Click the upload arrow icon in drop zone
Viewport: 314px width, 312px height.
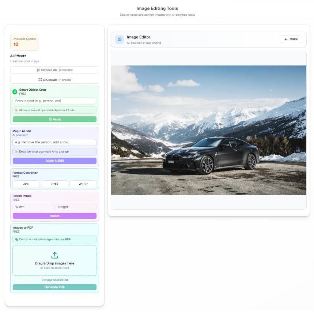tap(55, 255)
